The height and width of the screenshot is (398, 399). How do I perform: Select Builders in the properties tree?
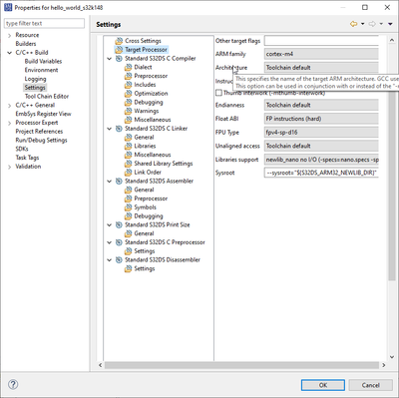[26, 44]
